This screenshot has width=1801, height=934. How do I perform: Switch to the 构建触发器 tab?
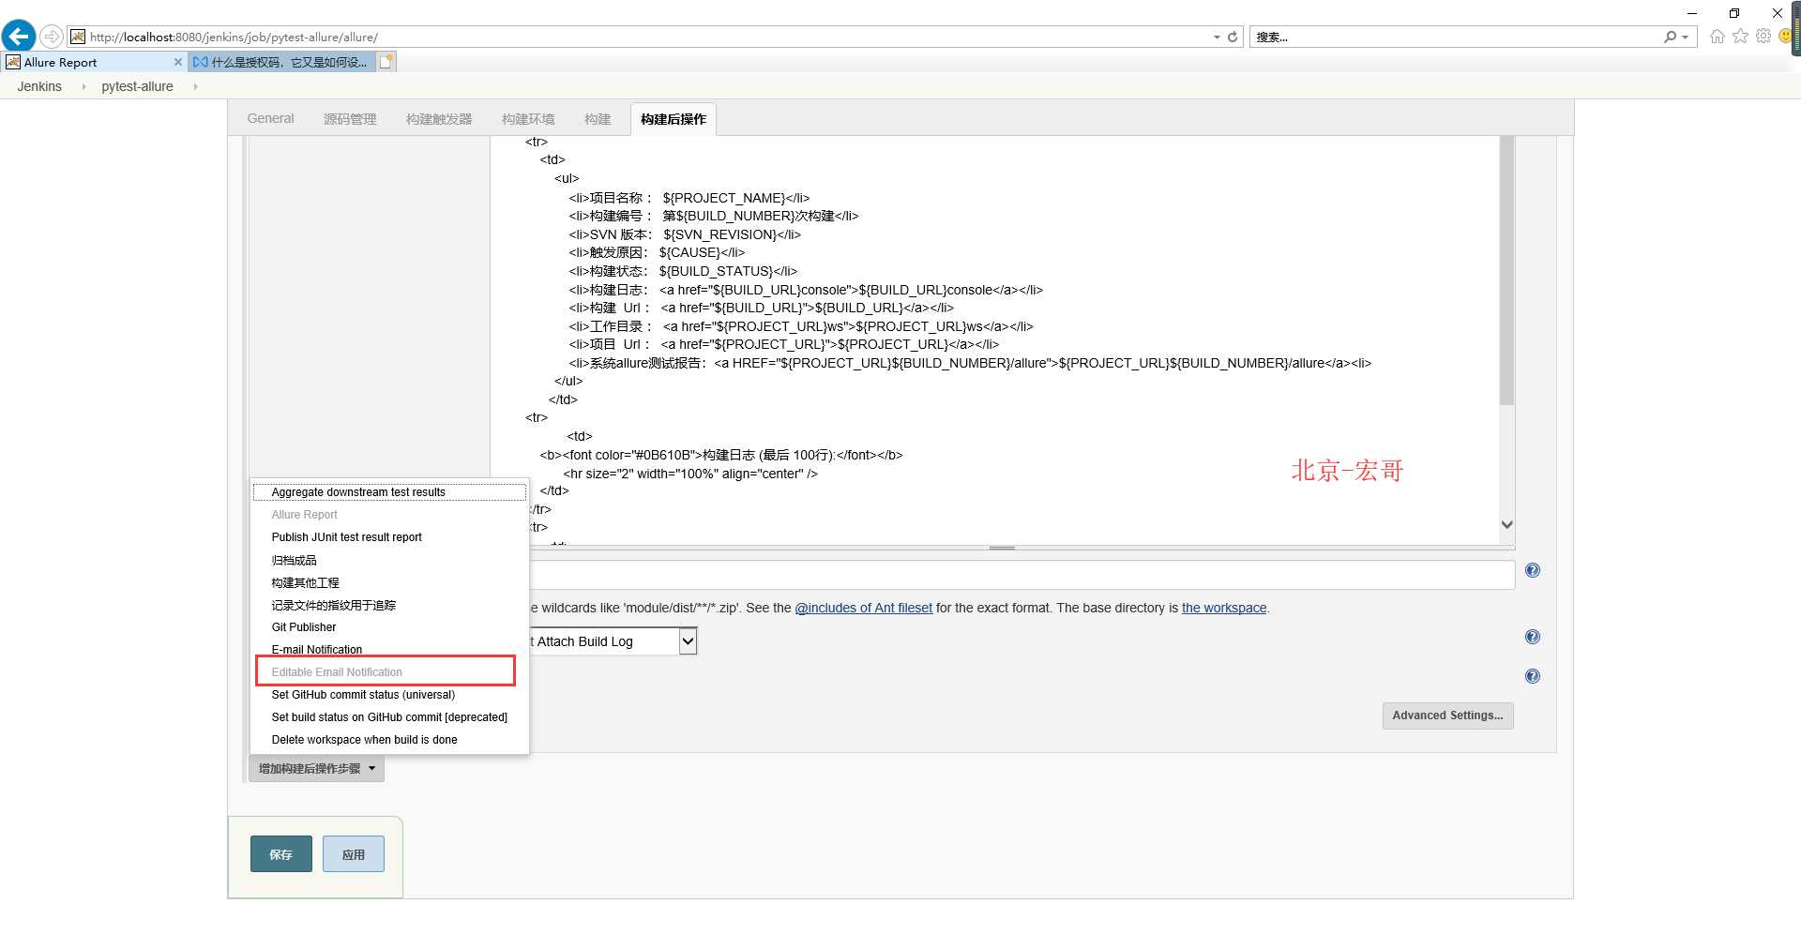coord(439,119)
